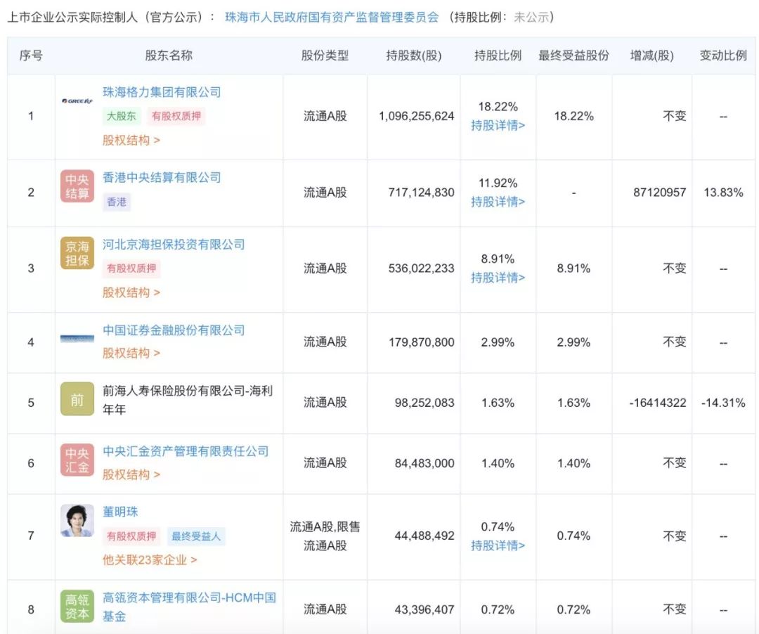Image resolution: width=759 pixels, height=634 pixels.
Task: Click the 京海担保 yellow logo icon
Action: [77, 252]
